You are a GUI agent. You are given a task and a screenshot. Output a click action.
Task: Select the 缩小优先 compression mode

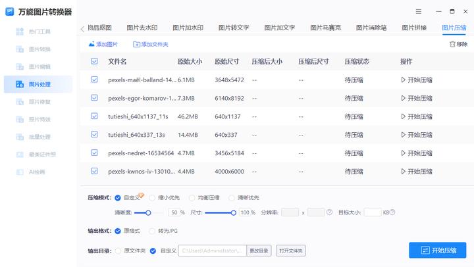152,198
